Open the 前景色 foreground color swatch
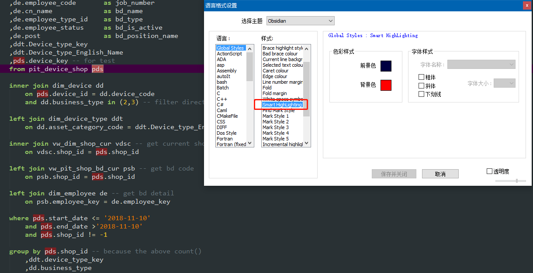 (x=385, y=66)
